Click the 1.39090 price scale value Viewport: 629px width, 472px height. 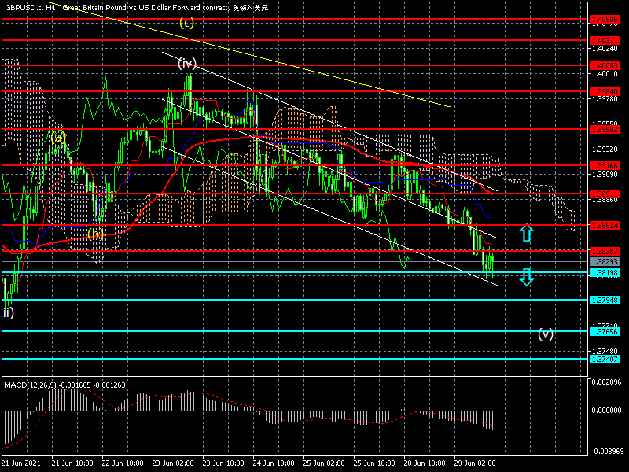(x=605, y=175)
